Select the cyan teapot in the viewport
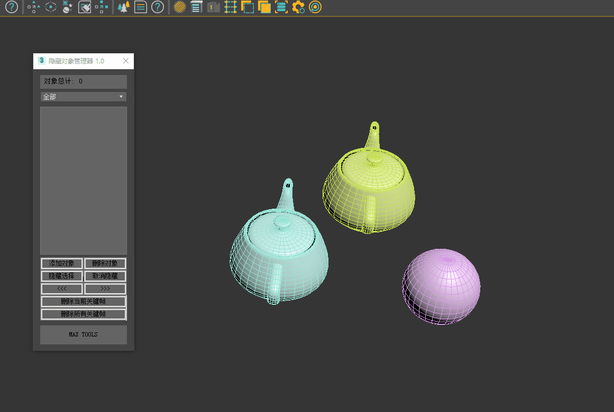Viewport: 614px width, 412px height. pos(279,254)
